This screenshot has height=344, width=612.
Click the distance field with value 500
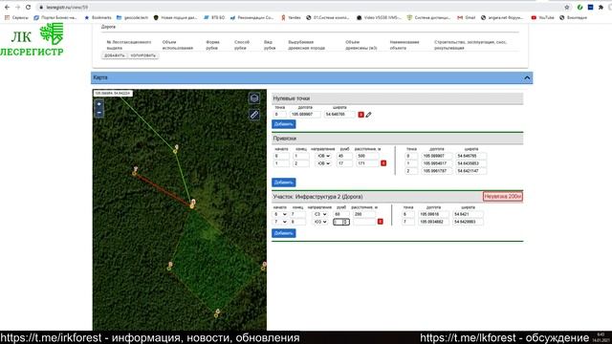(x=367, y=156)
